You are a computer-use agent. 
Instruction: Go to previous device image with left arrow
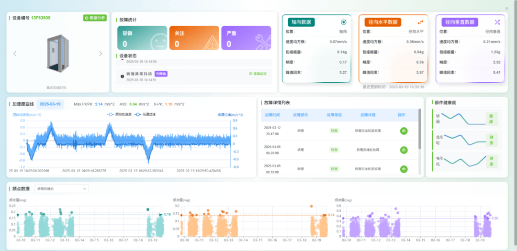click(x=15, y=54)
